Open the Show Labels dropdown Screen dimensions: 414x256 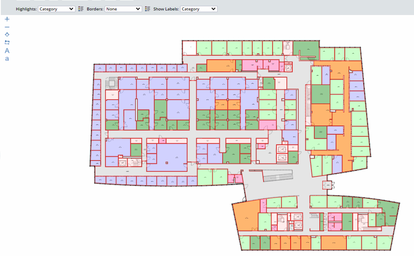pos(198,9)
